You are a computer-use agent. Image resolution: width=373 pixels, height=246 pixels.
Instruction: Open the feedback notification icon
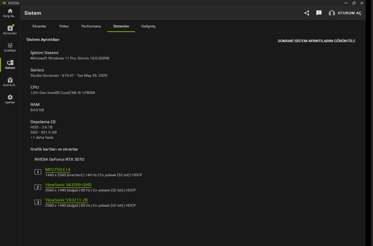(x=319, y=13)
